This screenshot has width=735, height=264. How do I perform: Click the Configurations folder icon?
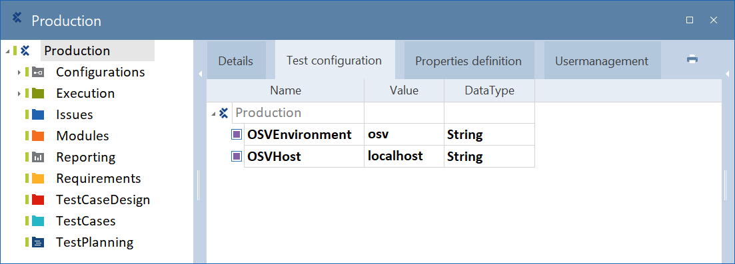click(38, 72)
